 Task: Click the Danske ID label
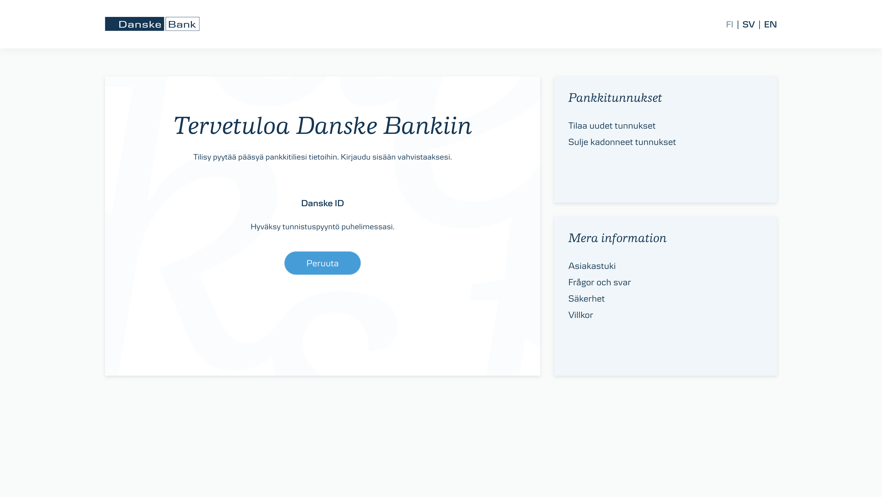(x=322, y=203)
